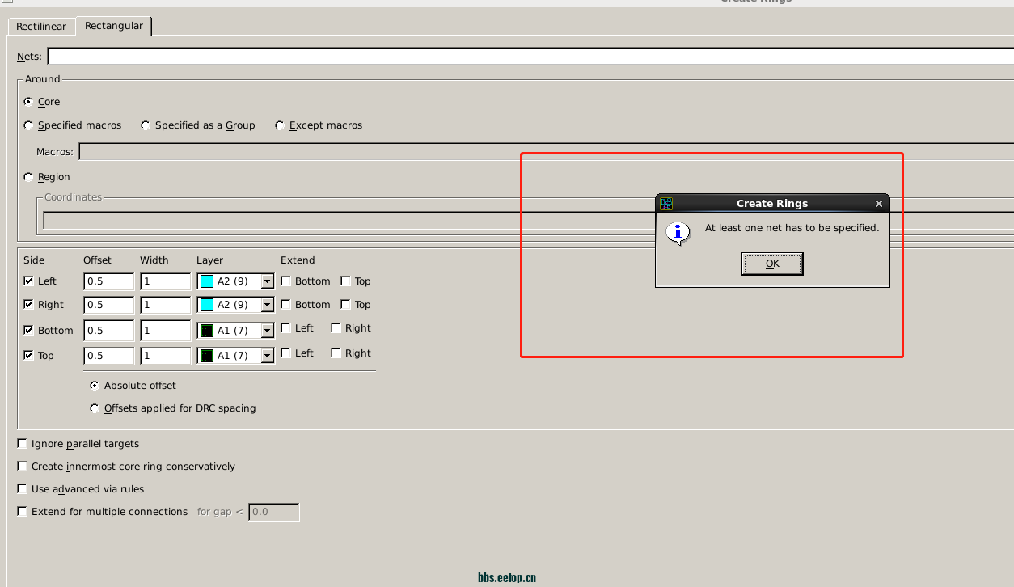Open the Right side Layer dropdown arrow

267,305
